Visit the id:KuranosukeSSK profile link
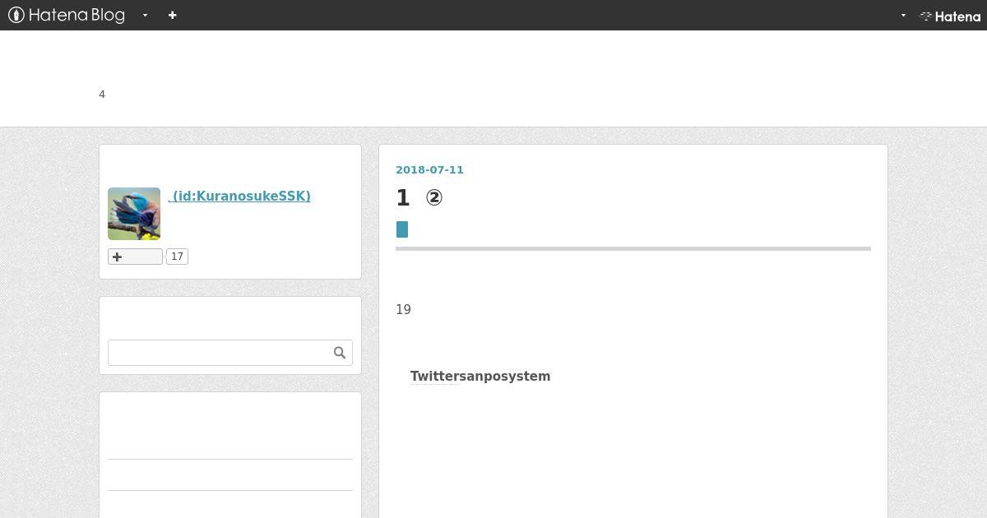 click(x=239, y=196)
